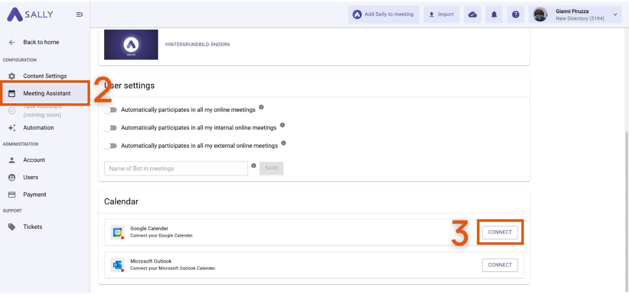This screenshot has height=295, width=629.
Task: Show info for external online meetings option
Action: tap(284, 143)
